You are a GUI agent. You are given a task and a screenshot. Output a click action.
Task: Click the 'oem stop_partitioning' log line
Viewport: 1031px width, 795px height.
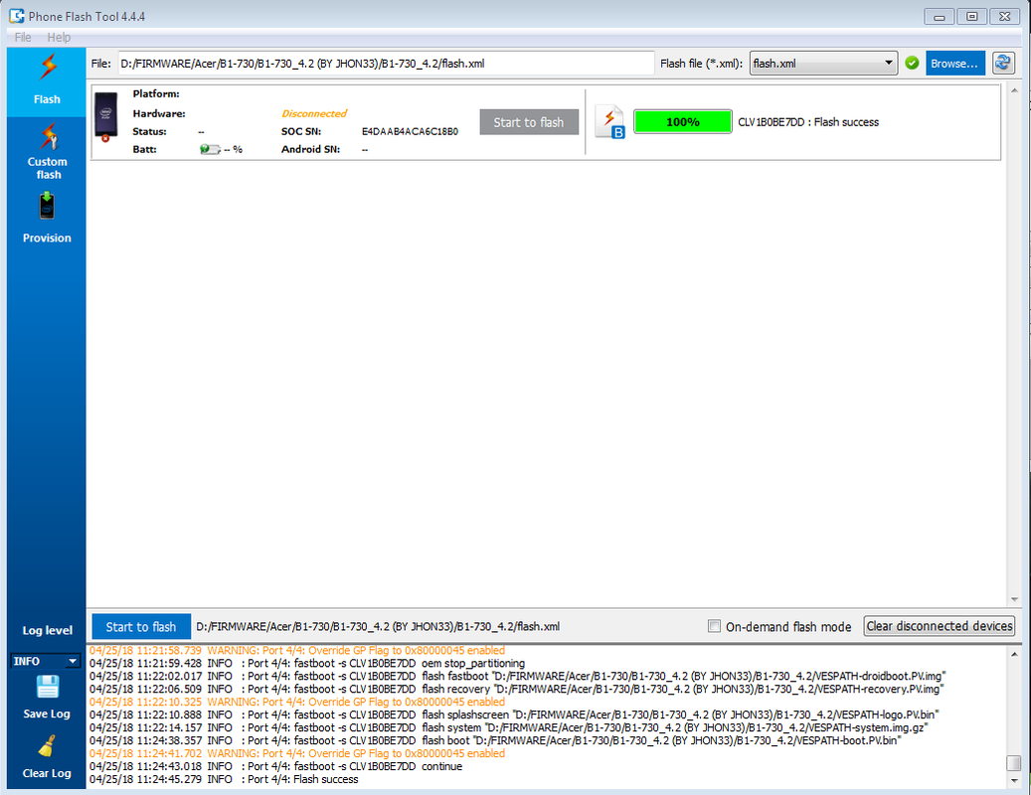(307, 663)
